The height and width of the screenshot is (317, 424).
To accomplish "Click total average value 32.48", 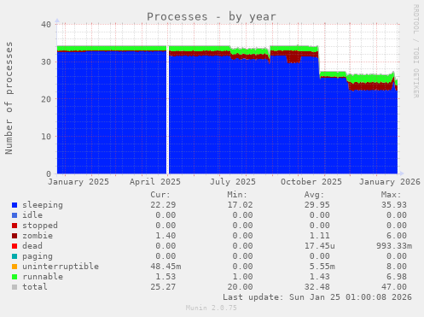I will point(317,287).
